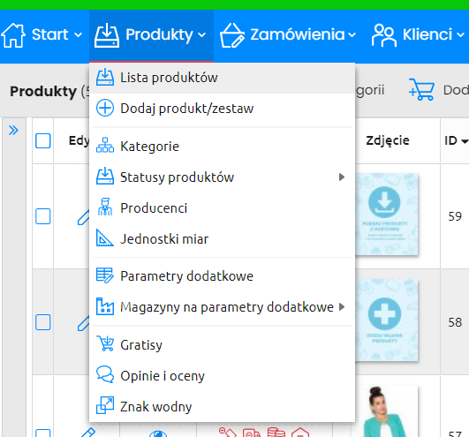Viewport: 469px width, 437px height.
Task: Click the Zamówienia basket icon
Action: click(232, 35)
